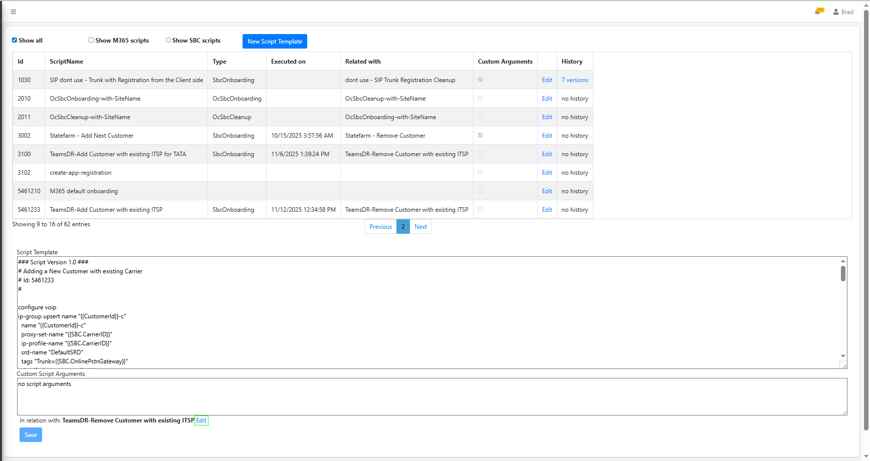Uncheck the Show all checkbox
The height and width of the screenshot is (461, 870).
(15, 40)
